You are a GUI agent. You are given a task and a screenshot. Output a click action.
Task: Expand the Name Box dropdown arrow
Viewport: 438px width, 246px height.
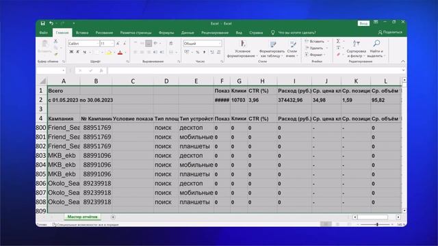pyautogui.click(x=63, y=70)
